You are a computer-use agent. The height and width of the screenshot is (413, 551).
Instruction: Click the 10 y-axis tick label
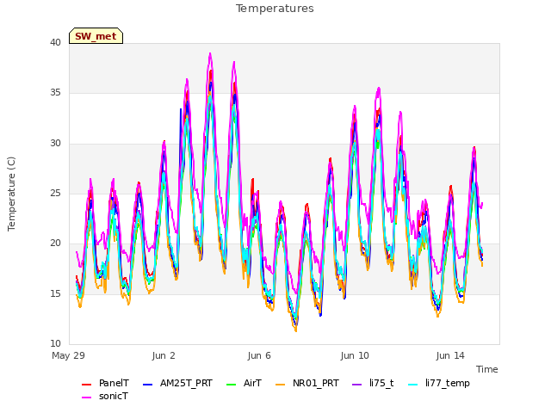(55, 343)
